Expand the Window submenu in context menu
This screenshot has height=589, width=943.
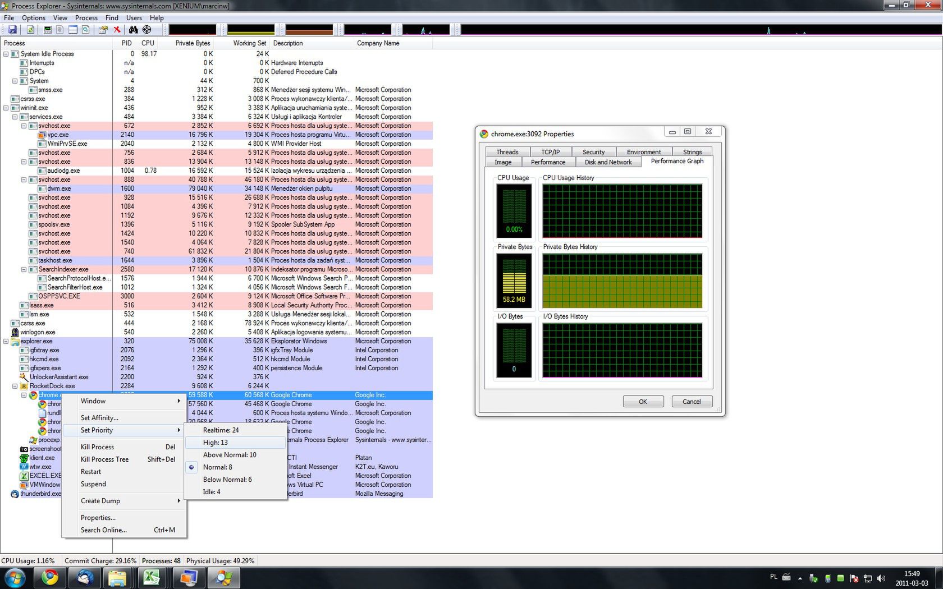(124, 401)
